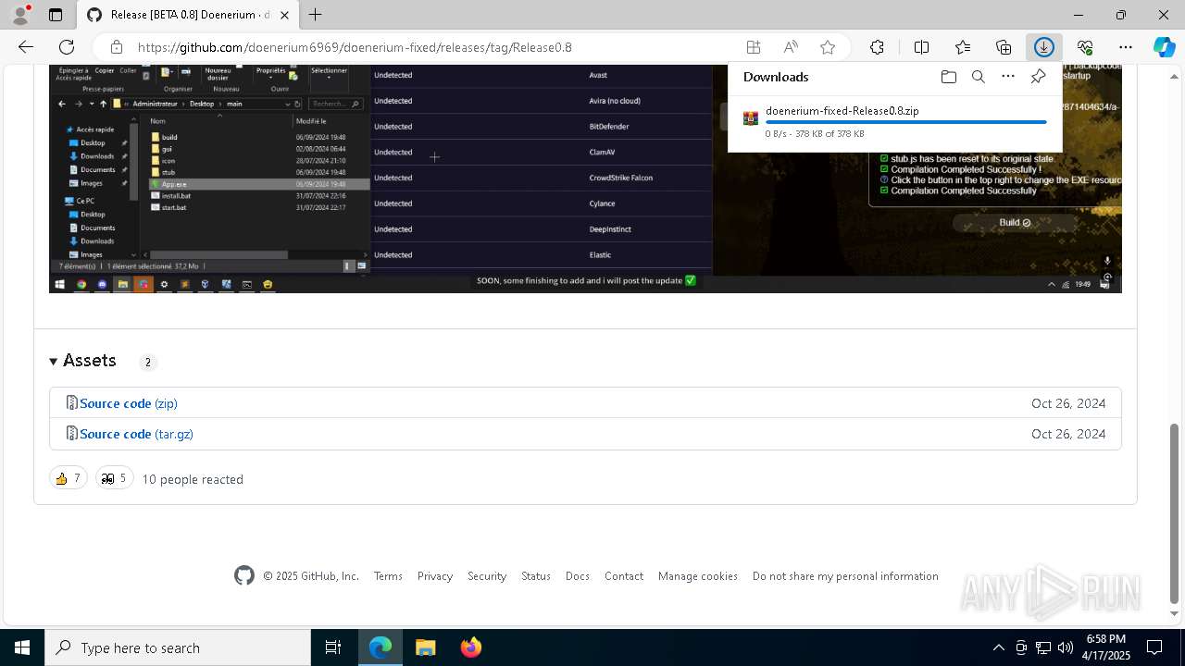This screenshot has width=1185, height=666.
Task: Click the 10 people reacted text
Action: (x=193, y=479)
